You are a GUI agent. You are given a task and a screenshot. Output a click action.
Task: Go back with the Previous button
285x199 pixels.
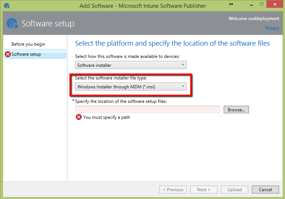[173, 189]
